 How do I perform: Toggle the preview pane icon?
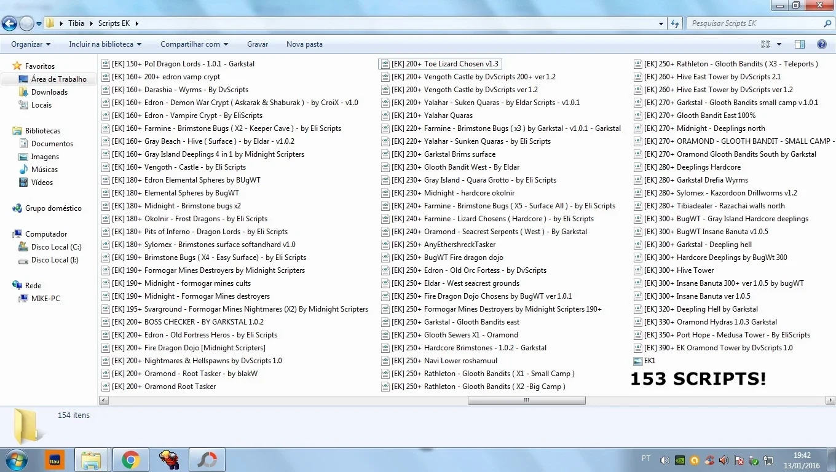(800, 44)
